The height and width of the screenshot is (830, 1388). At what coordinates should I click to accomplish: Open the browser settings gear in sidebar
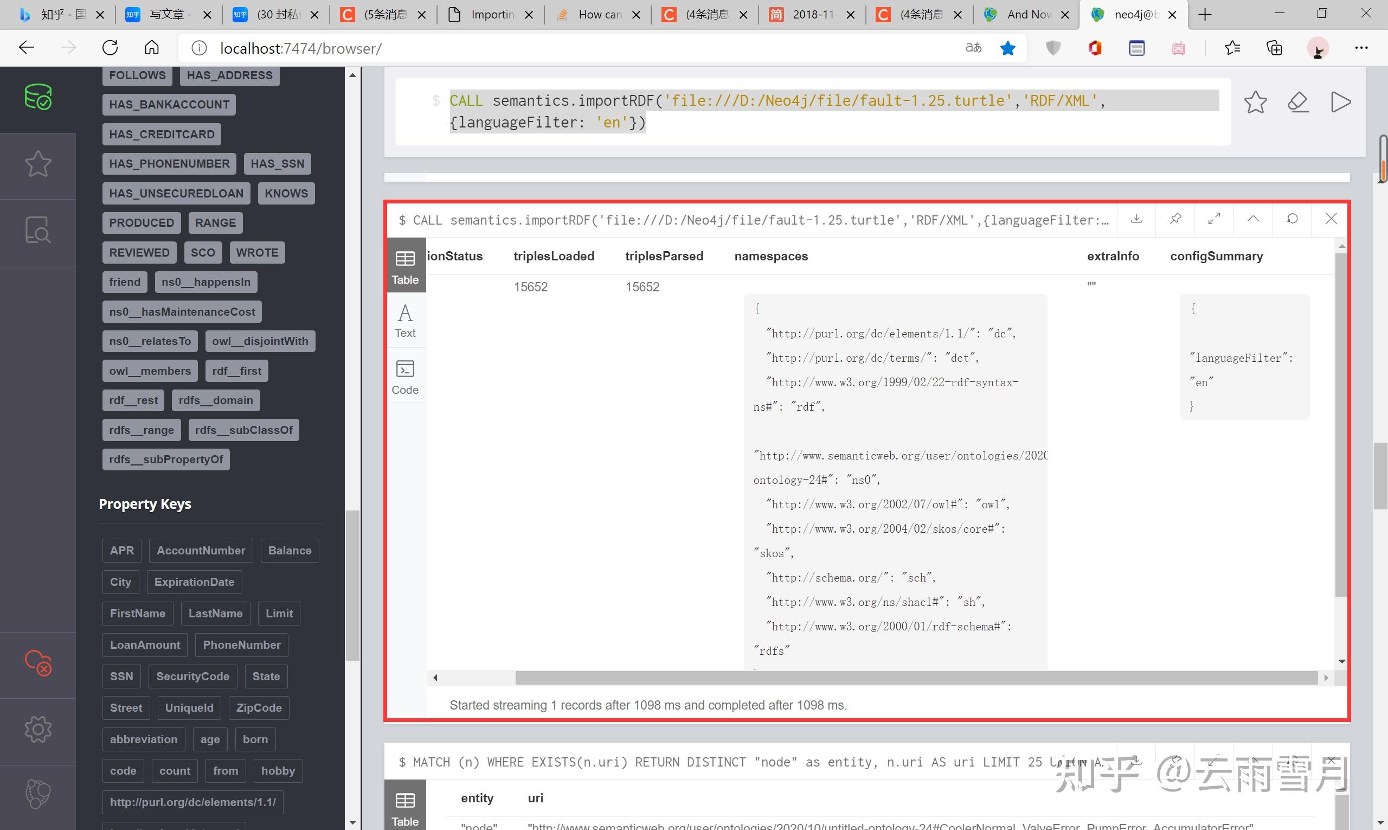[37, 729]
